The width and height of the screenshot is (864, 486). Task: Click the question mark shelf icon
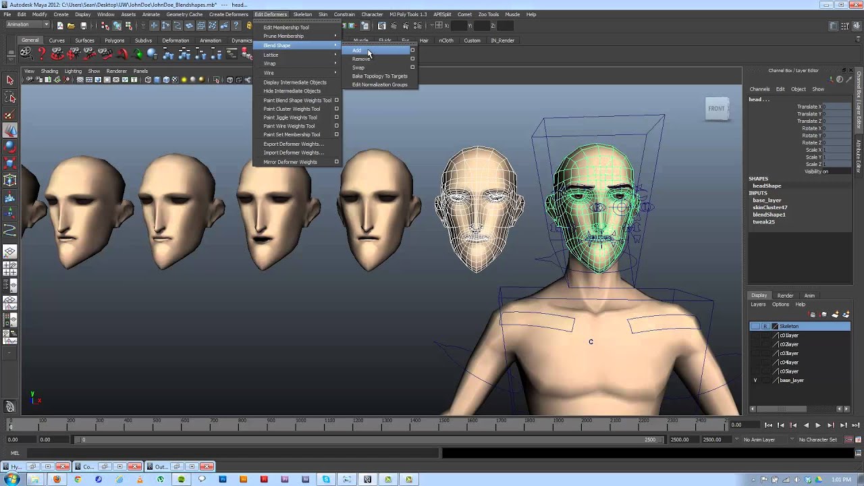42,53
